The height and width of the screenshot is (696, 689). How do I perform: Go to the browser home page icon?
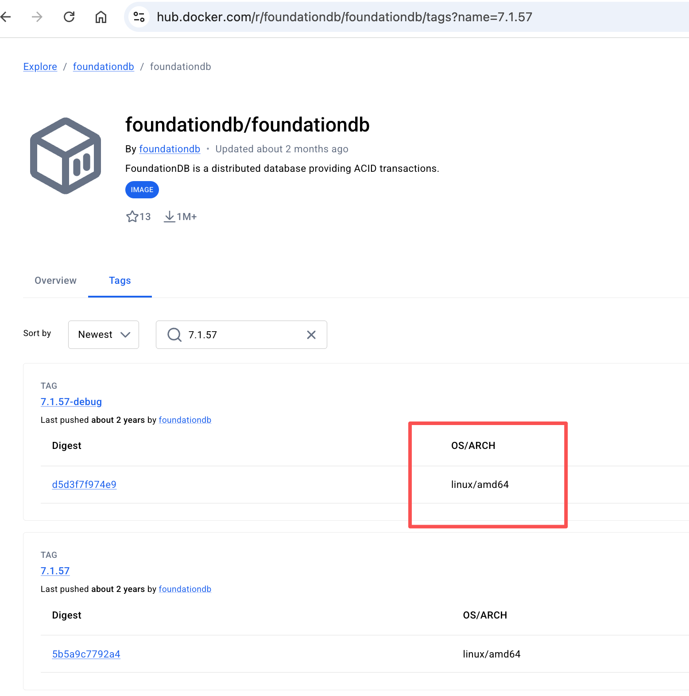[101, 17]
